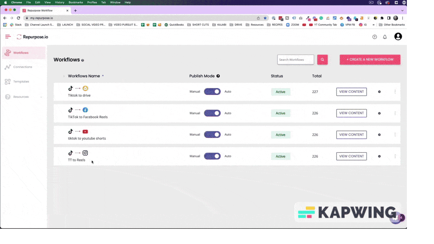Click the Repurpose.io logo
Viewport: 434px width, 244px height.
click(x=32, y=37)
